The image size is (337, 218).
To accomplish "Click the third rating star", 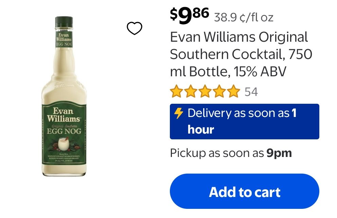I will pos(205,92).
